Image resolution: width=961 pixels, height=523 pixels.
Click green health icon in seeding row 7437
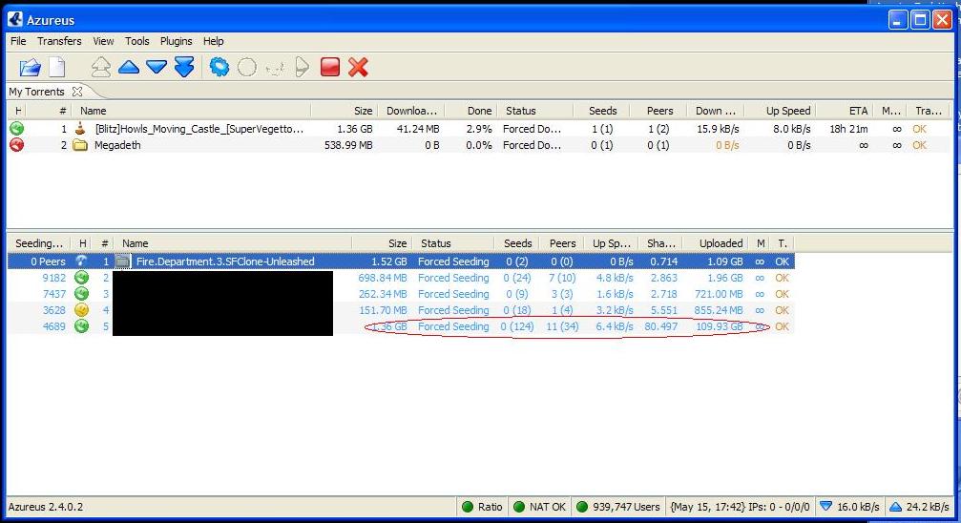81,294
